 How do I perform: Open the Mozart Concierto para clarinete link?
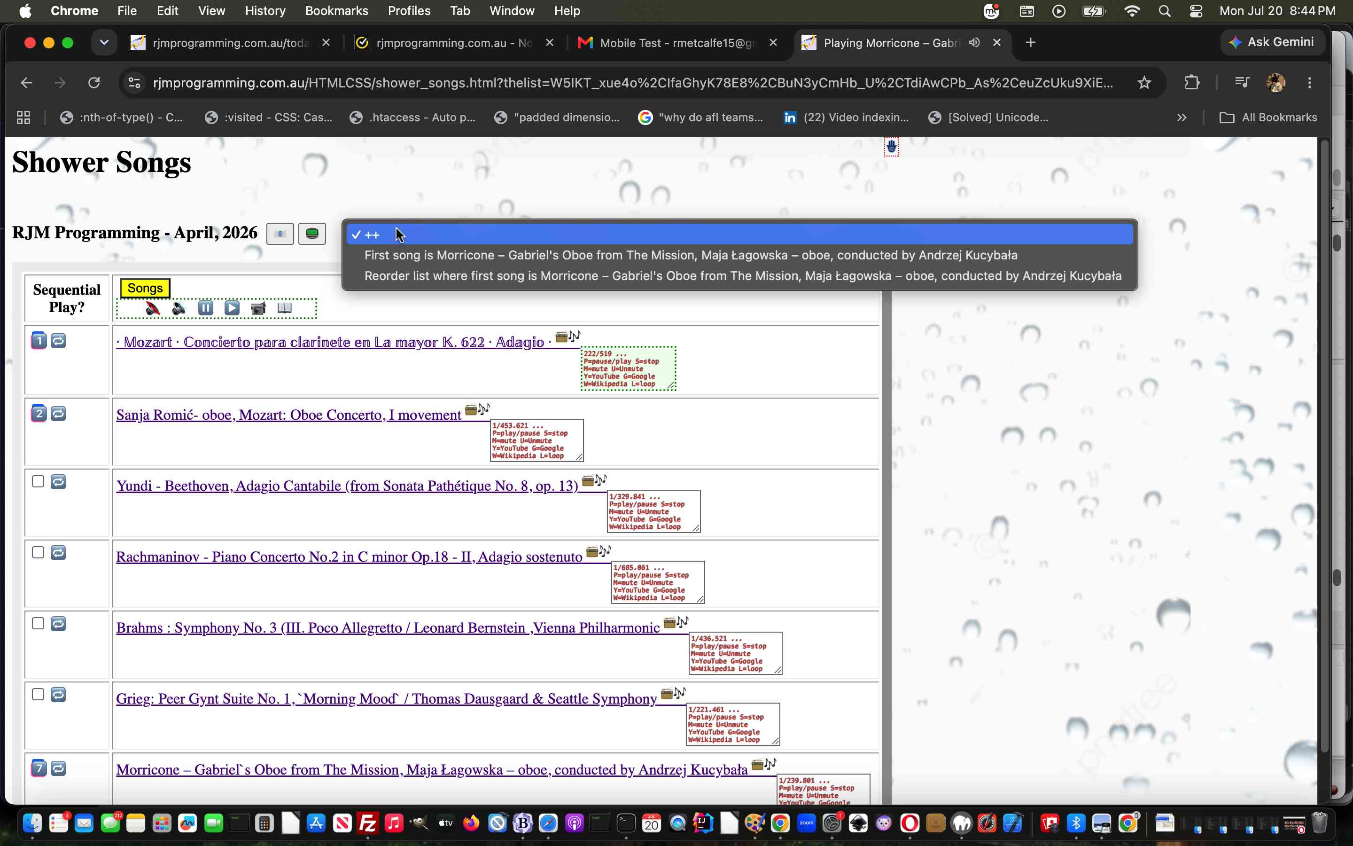(x=334, y=342)
